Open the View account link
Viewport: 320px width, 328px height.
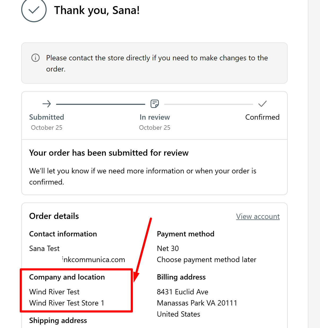pyautogui.click(x=258, y=217)
